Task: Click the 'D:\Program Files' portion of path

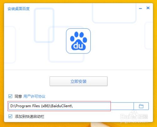Action: (x=25, y=106)
